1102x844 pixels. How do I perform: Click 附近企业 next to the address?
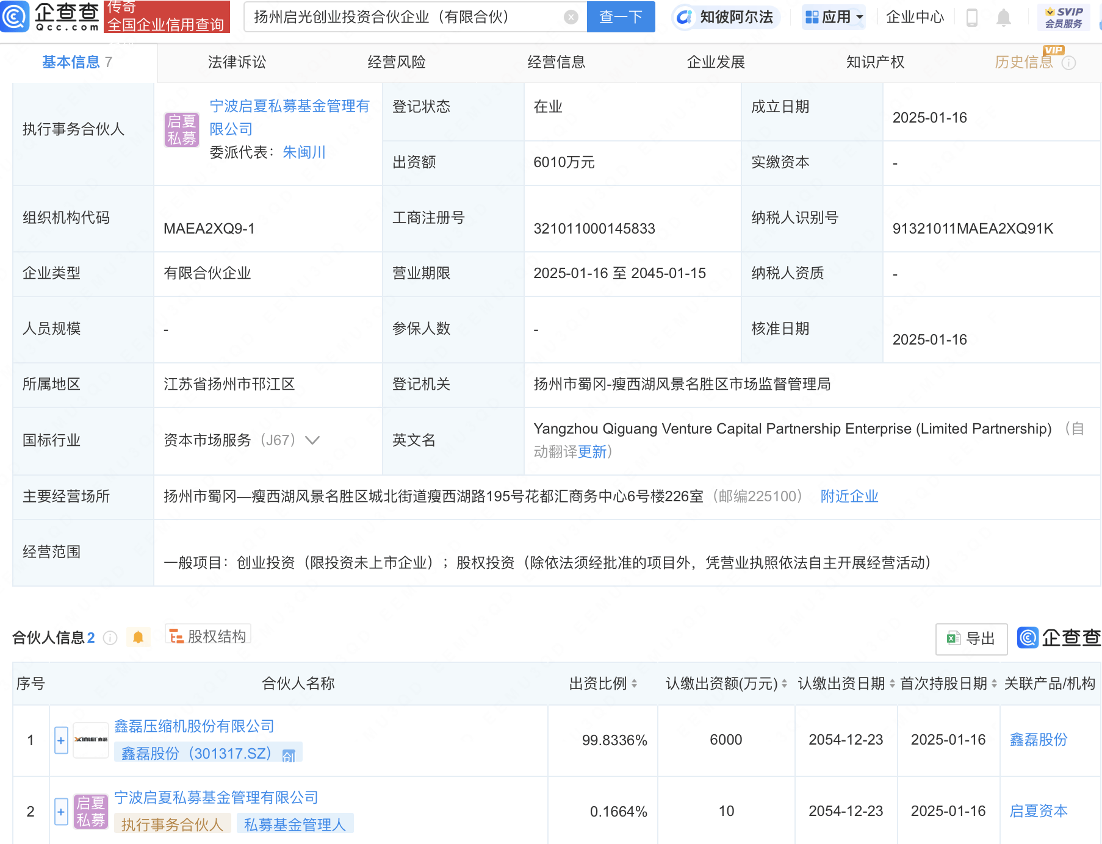click(849, 496)
